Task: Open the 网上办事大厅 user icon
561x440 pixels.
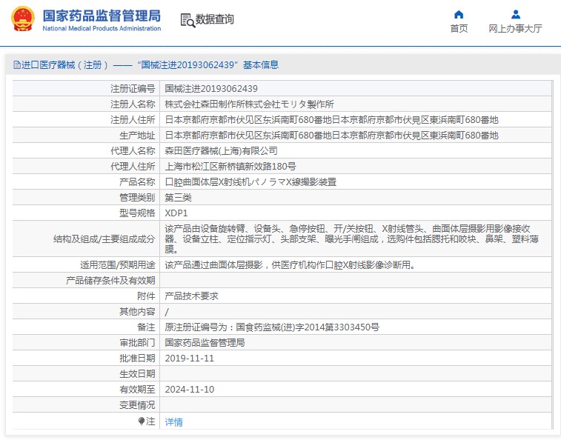Action: (516, 15)
